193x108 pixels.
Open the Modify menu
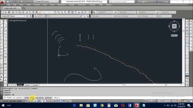[x=72, y=5]
